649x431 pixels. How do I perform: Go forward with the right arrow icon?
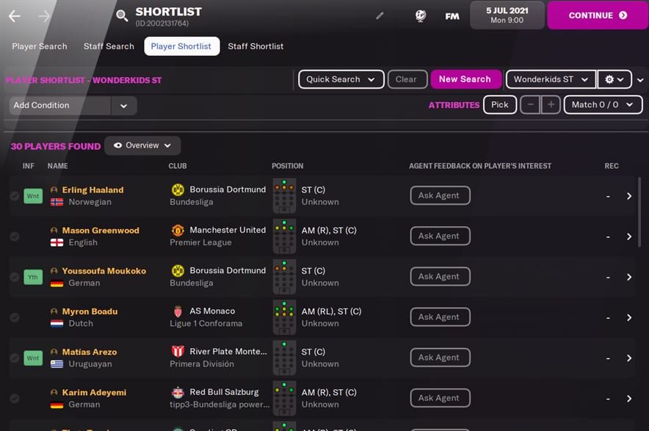44,16
